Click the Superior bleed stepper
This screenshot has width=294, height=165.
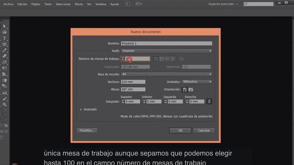coord(123,101)
